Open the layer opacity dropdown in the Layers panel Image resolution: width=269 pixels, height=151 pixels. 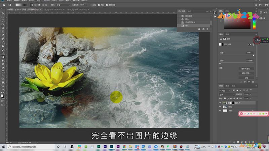pyautogui.click(x=250, y=95)
